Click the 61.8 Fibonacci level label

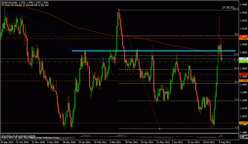click(x=236, y=54)
